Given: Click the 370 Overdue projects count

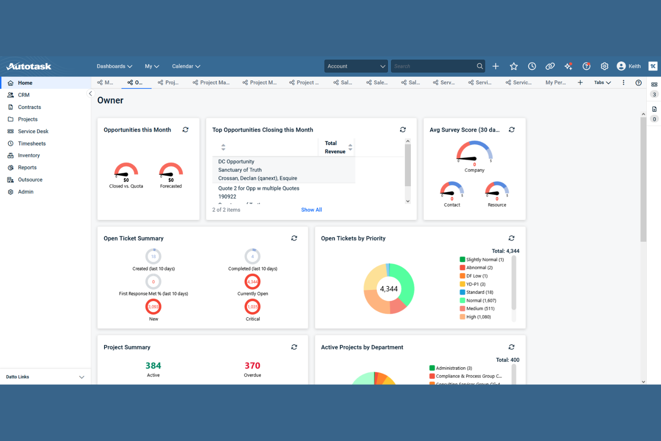Looking at the screenshot, I should (252, 366).
